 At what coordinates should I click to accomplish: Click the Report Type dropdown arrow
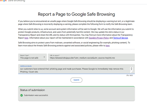click(x=44, y=57)
